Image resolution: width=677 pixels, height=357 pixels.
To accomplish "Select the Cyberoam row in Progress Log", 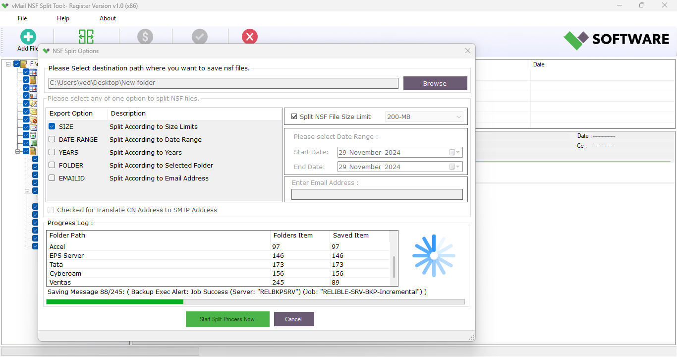I will point(218,273).
